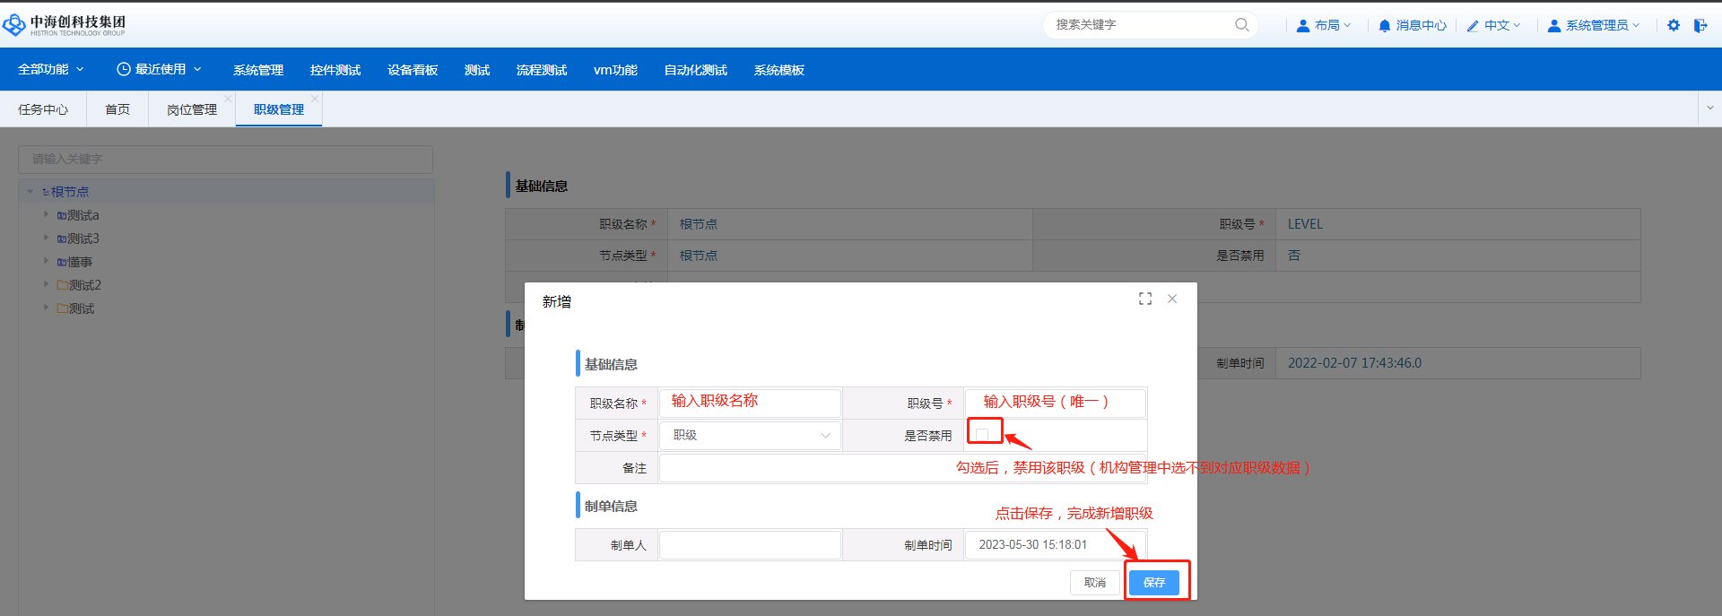The height and width of the screenshot is (616, 1722).
Task: Expand the 测试a tree node
Action: (47, 214)
